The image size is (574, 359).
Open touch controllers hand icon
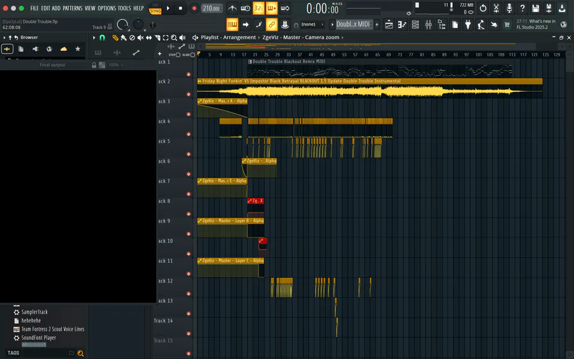coord(494,24)
